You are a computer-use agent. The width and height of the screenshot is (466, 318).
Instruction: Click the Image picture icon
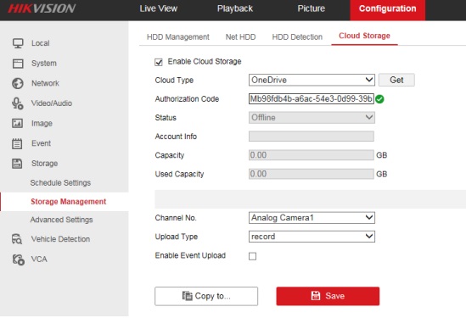click(17, 123)
